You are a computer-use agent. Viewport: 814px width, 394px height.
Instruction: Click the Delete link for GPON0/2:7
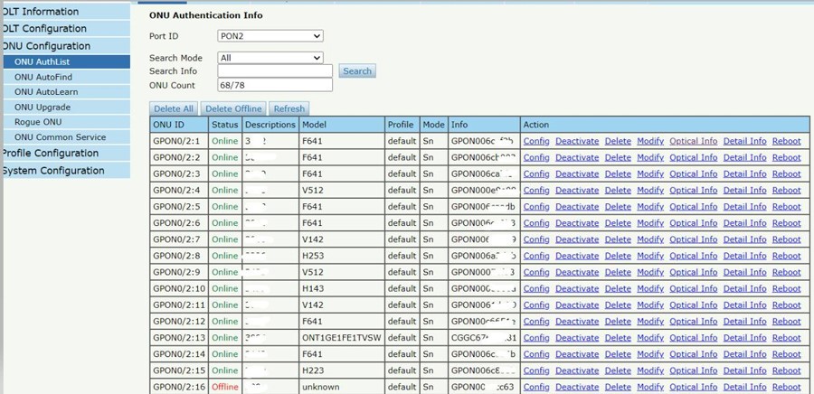618,239
